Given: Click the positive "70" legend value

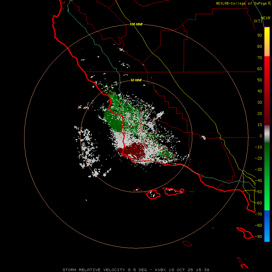Looking at the screenshot, I should tap(260, 58).
